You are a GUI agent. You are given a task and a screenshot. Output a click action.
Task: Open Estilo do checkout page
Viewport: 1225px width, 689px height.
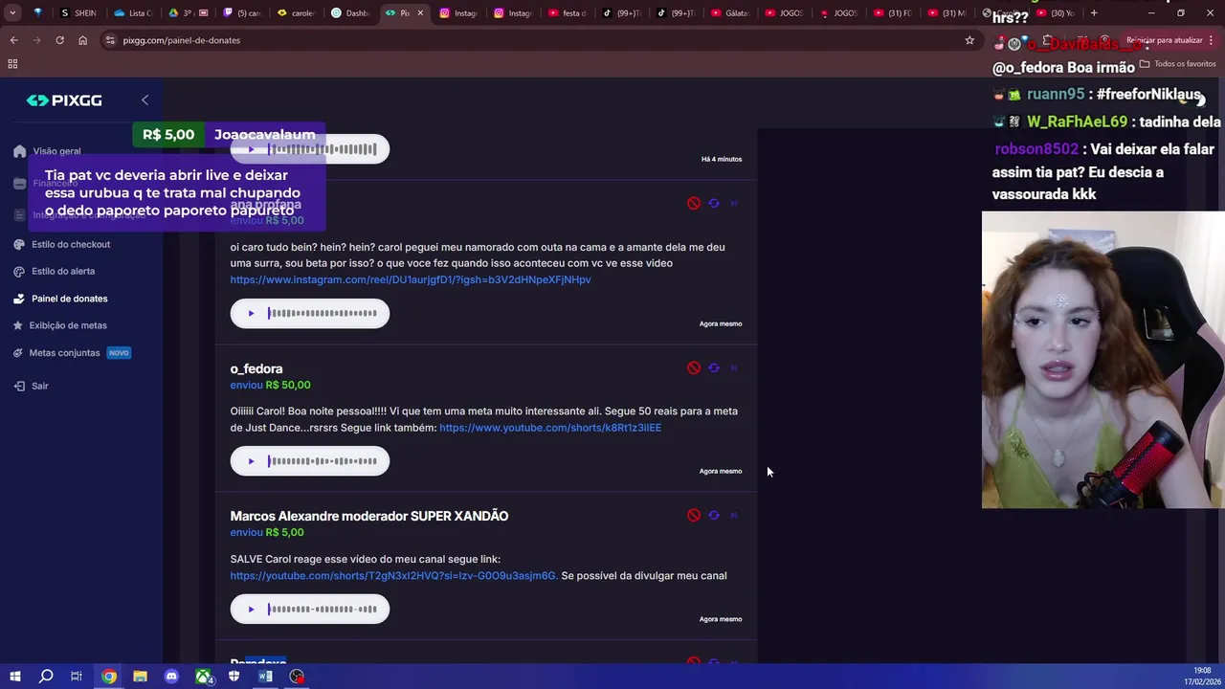pos(71,244)
